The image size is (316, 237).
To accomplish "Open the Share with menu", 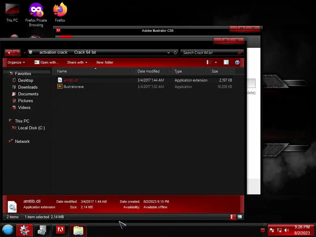I will click(77, 62).
